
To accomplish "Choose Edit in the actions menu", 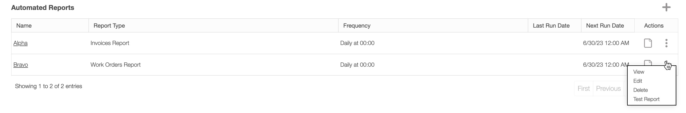I will (638, 81).
